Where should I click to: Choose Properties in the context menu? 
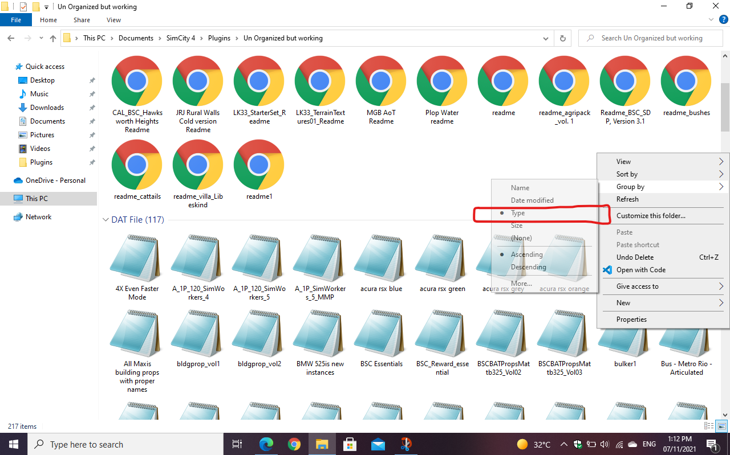pos(664,319)
